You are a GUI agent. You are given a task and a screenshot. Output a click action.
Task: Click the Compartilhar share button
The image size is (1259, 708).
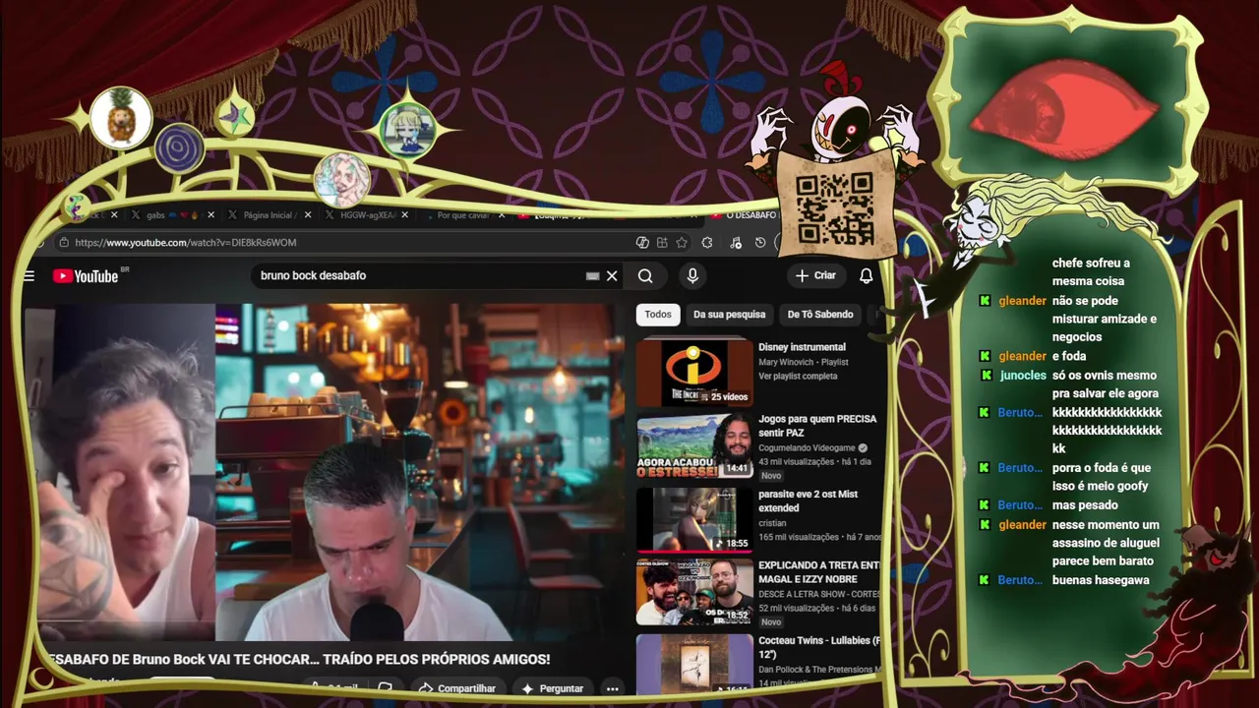click(x=457, y=688)
